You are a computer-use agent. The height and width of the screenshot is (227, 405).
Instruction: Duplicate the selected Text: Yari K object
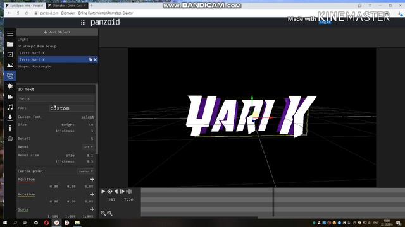click(x=90, y=59)
